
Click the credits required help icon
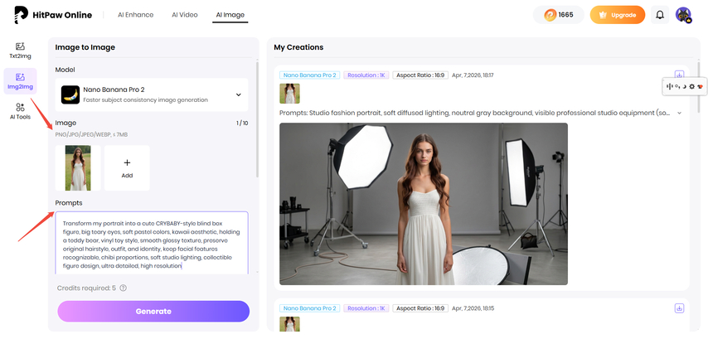(123, 288)
